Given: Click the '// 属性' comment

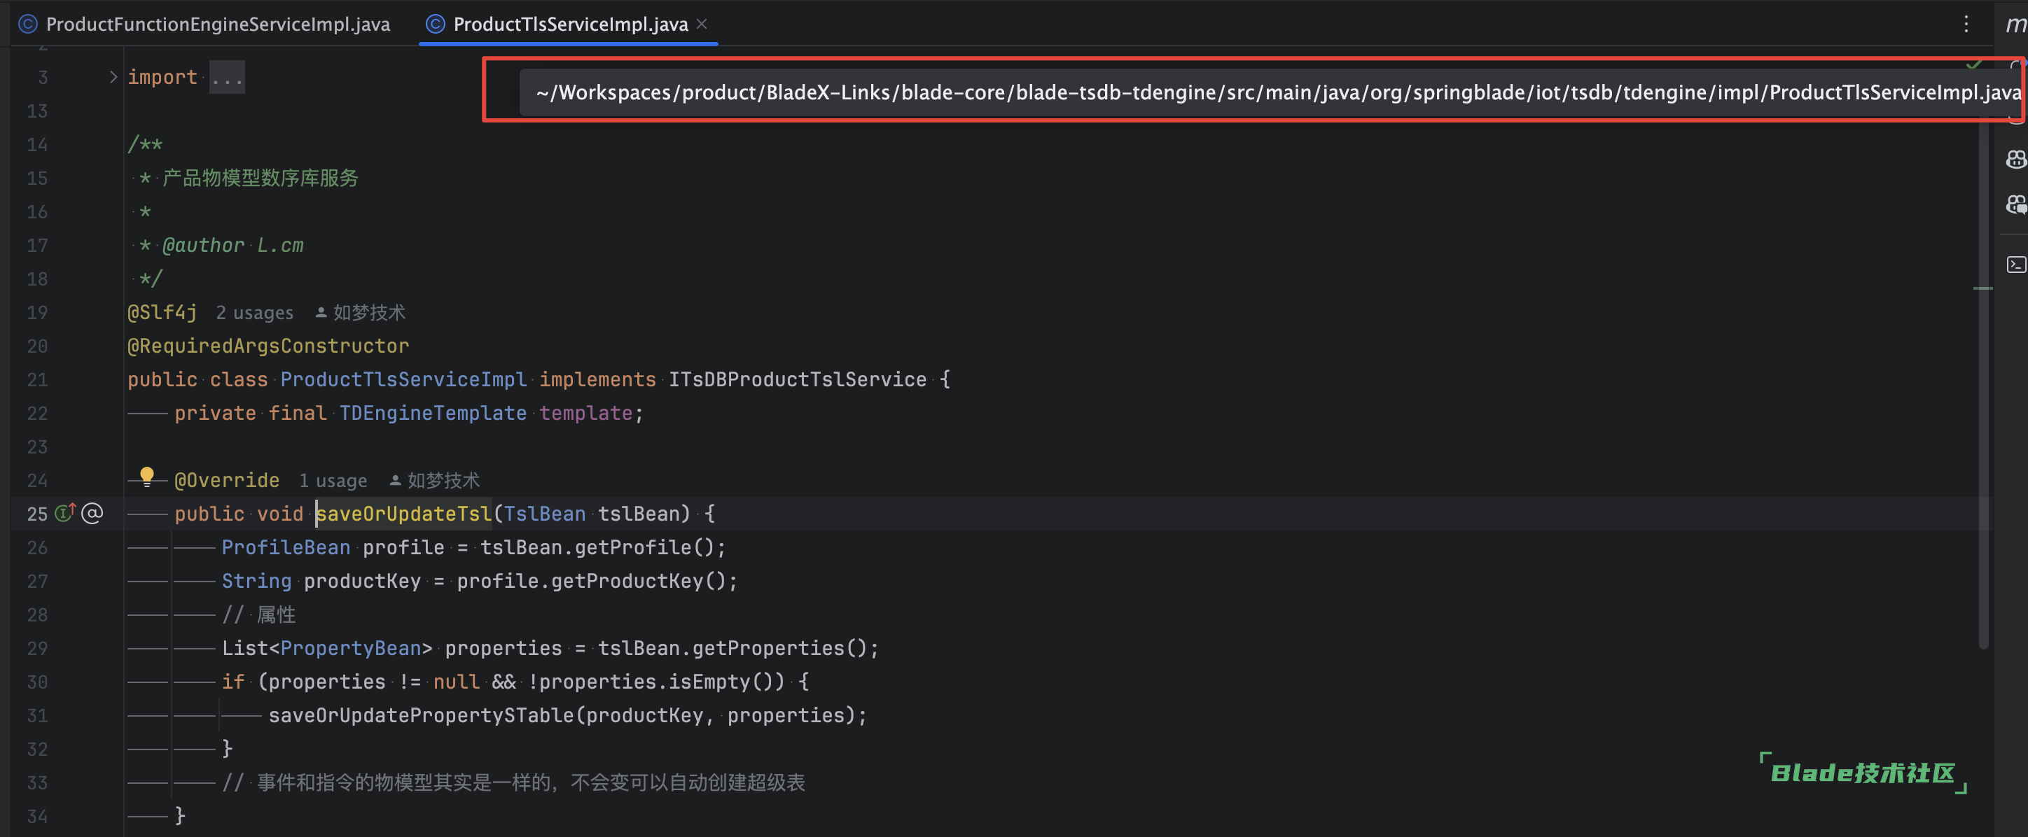Looking at the screenshot, I should click(258, 614).
